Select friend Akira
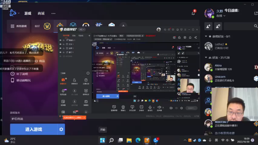Screen dimensions: 258x145 coord(230,67)
